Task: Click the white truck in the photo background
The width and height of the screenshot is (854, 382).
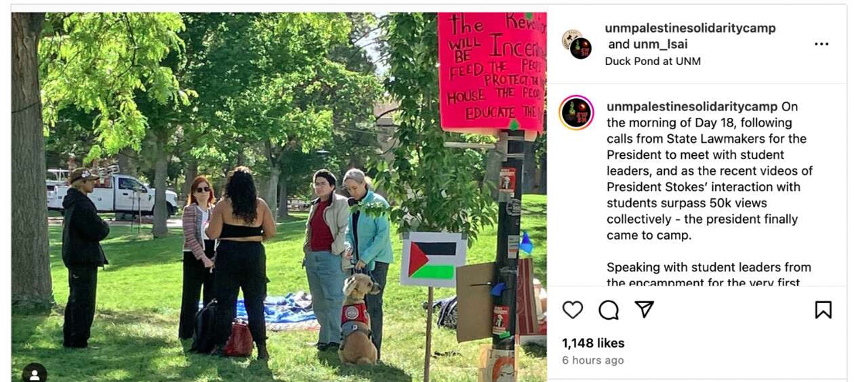Action: coord(112,192)
